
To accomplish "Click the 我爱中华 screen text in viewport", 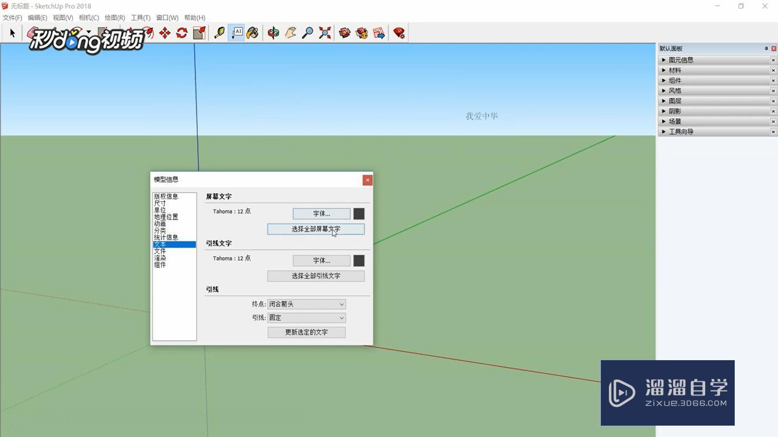I will (482, 116).
